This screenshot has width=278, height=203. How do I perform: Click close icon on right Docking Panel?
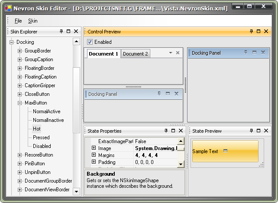click(263, 52)
